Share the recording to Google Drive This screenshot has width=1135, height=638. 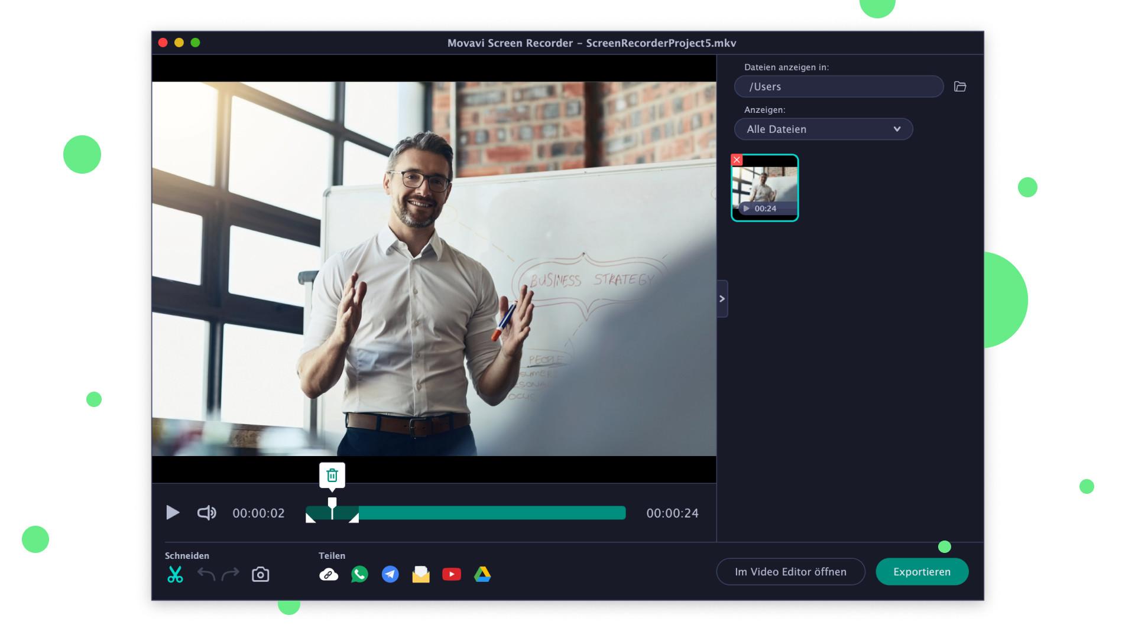pyautogui.click(x=483, y=574)
